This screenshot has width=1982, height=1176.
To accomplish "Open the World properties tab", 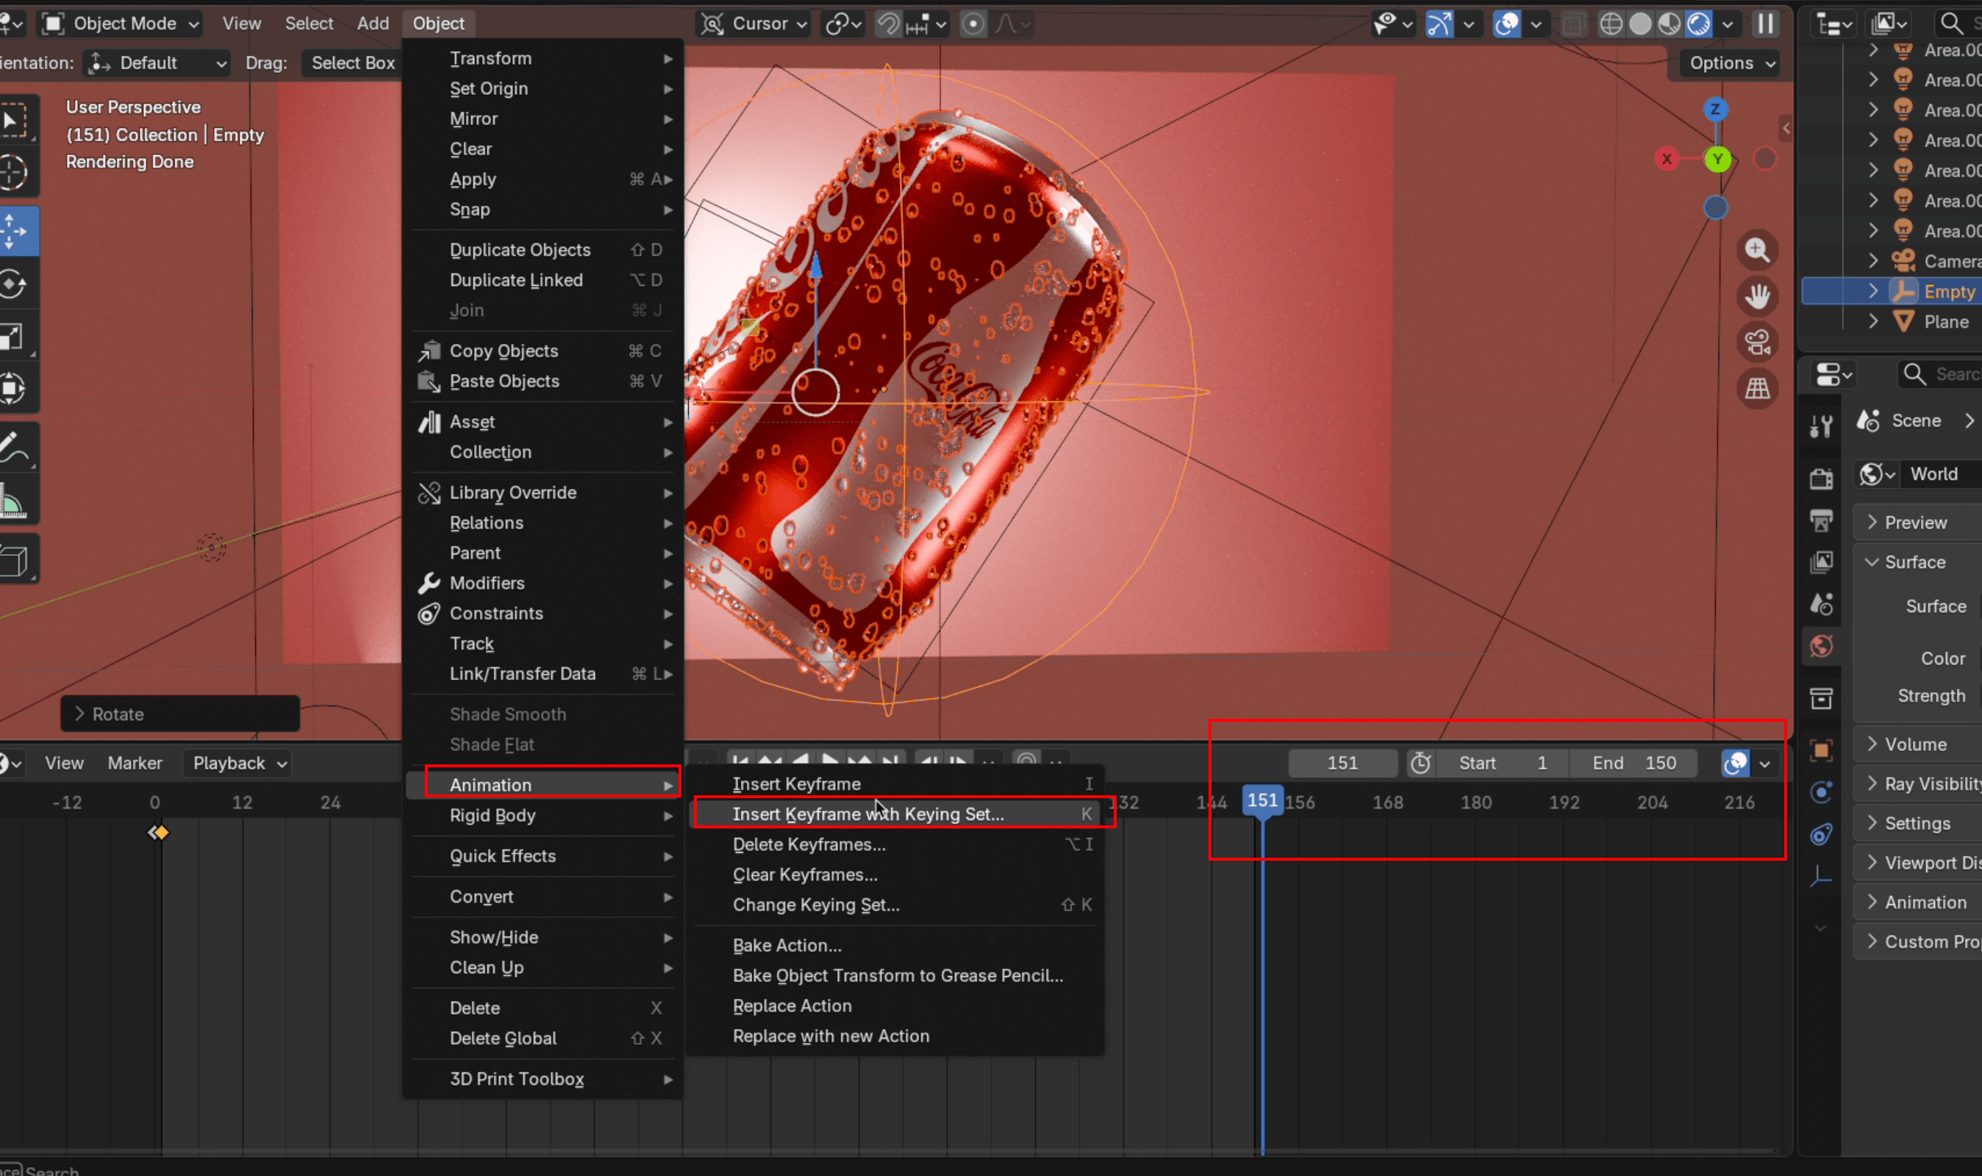I will [x=1821, y=647].
